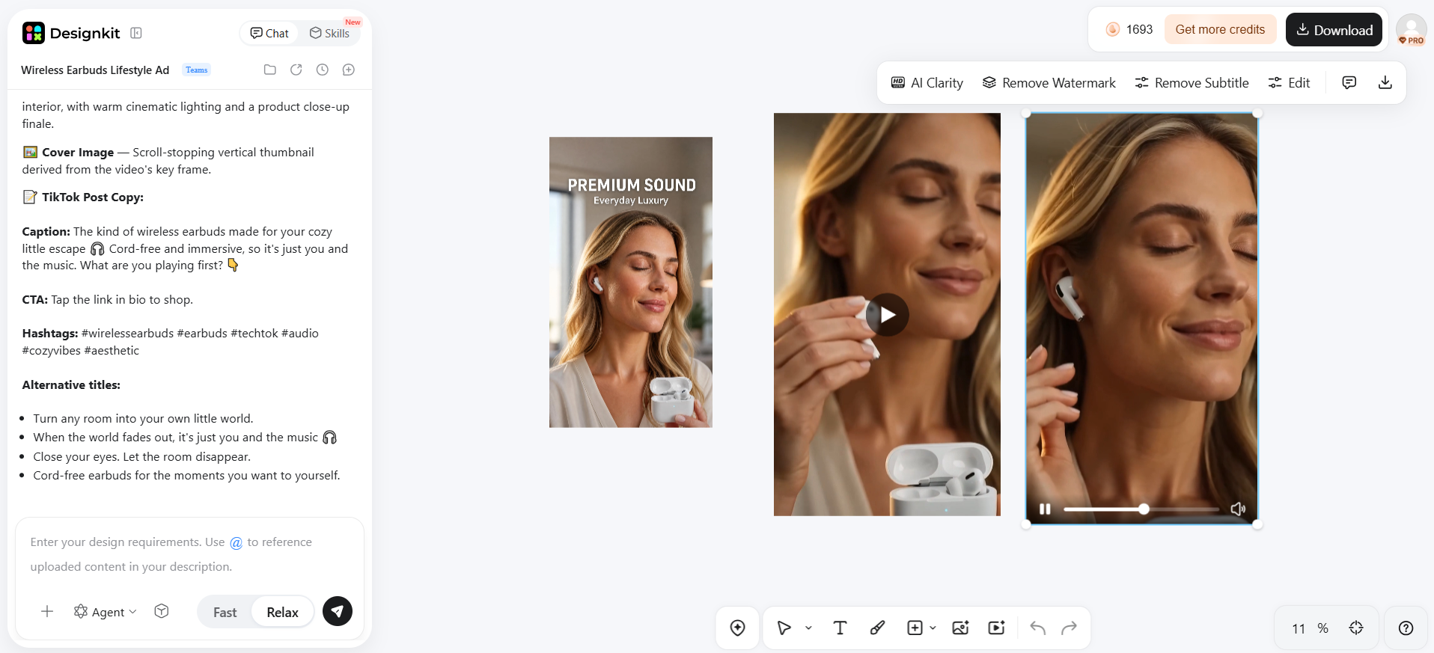
Task: Click the AI sparkle pin tool
Action: [738, 628]
